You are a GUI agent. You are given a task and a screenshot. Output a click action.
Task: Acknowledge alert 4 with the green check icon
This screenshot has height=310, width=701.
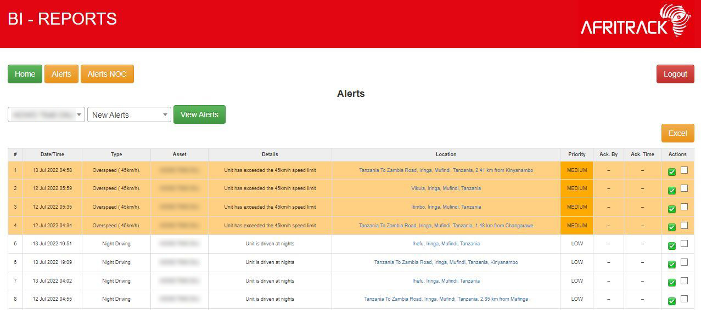pyautogui.click(x=672, y=227)
